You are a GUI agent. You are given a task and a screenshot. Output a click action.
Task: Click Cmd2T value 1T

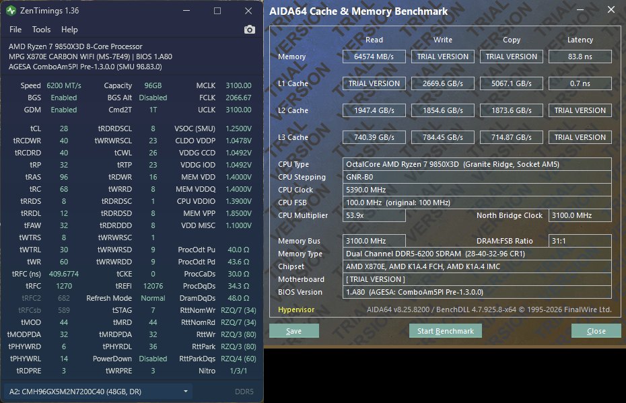[153, 110]
